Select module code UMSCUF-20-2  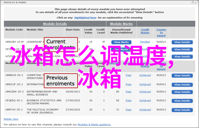[14, 84]
